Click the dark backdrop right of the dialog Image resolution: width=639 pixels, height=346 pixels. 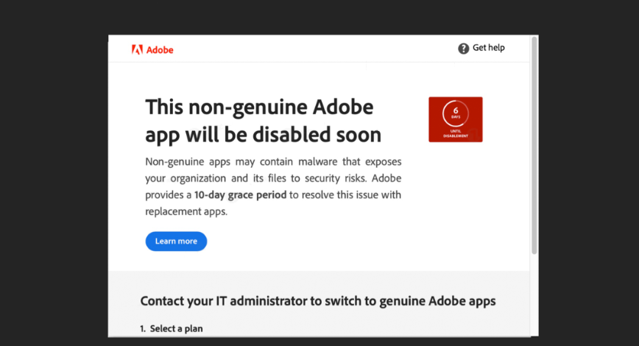tap(589, 184)
